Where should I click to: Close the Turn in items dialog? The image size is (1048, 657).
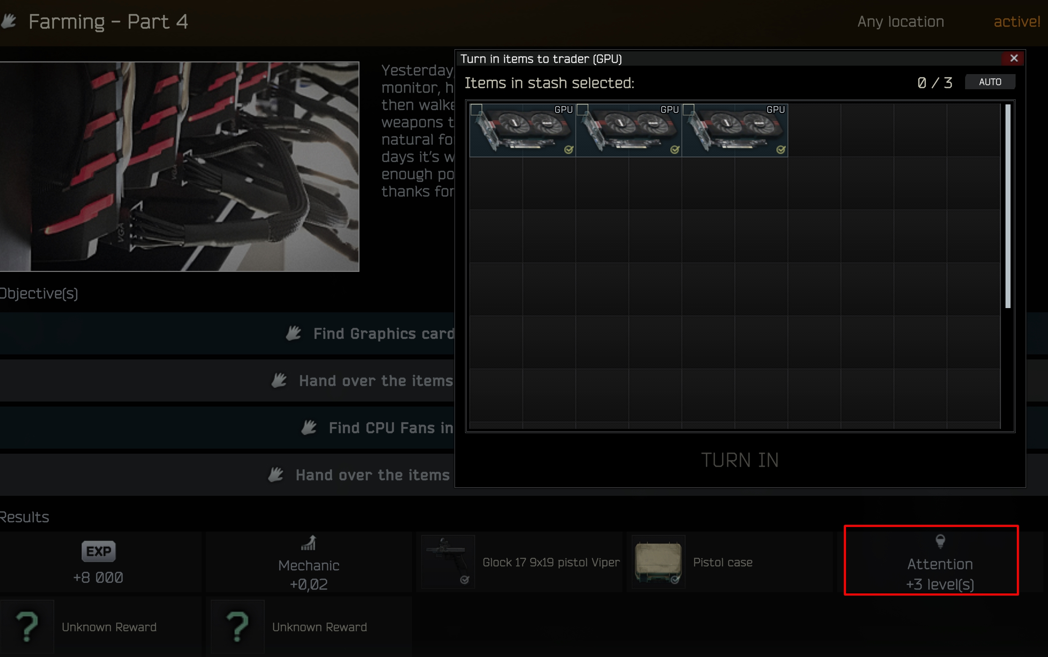1013,58
